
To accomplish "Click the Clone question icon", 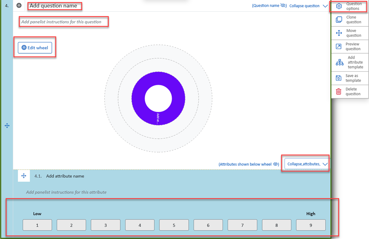I will point(339,20).
